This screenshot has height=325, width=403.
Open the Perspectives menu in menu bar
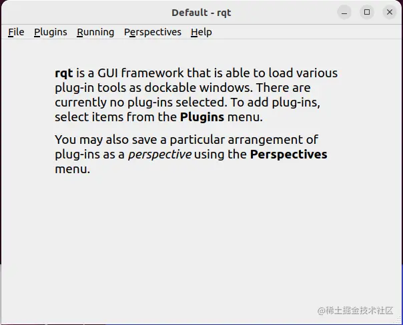click(153, 32)
